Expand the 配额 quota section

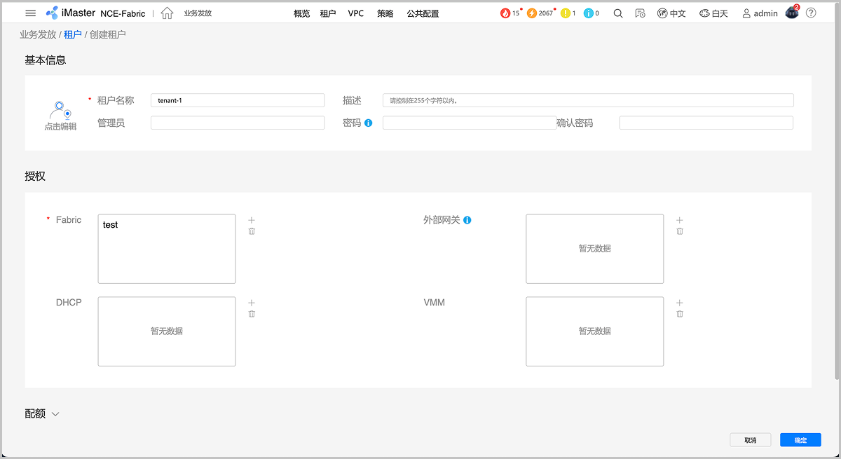pos(55,414)
